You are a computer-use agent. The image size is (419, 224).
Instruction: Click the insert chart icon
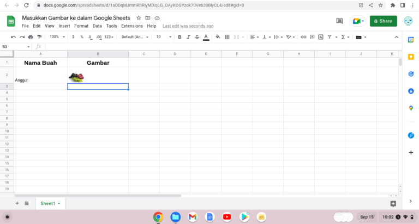[321, 37]
